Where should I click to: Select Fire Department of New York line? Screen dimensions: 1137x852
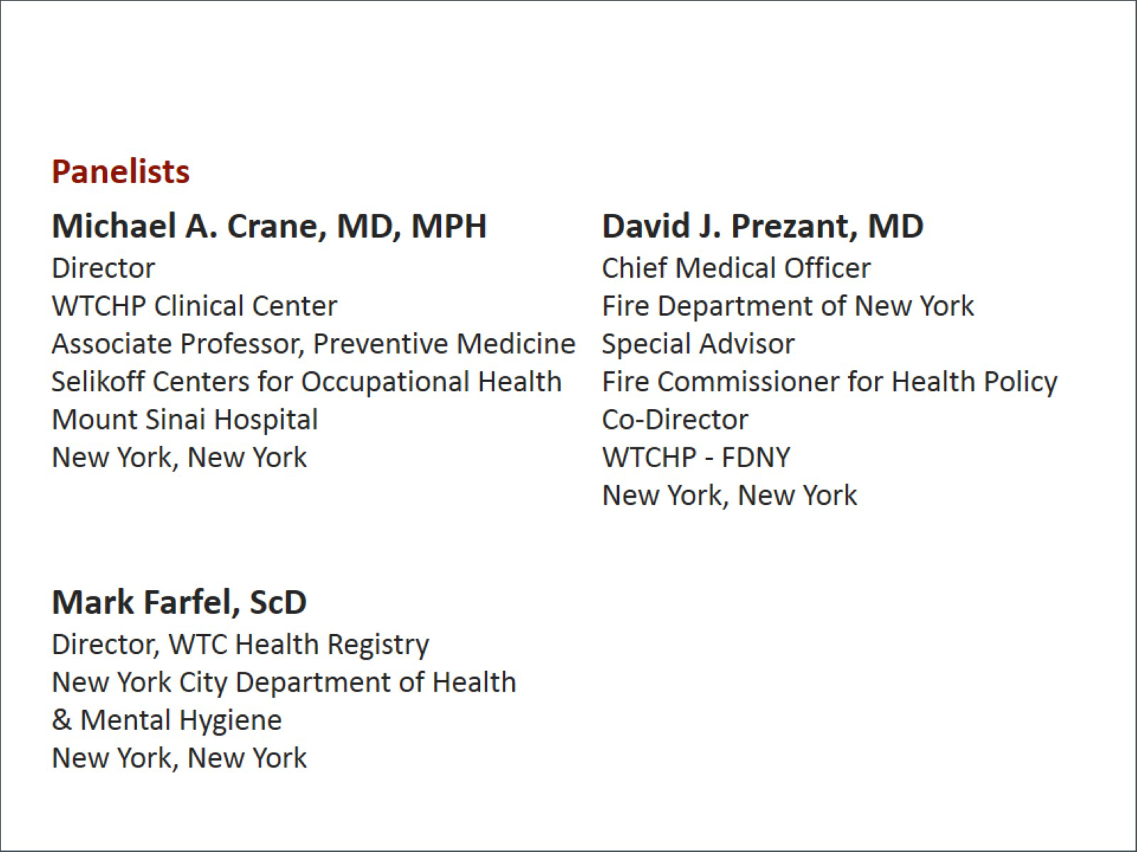tap(788, 306)
